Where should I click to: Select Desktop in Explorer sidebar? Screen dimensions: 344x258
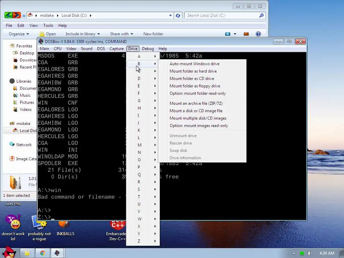pyautogui.click(x=27, y=53)
